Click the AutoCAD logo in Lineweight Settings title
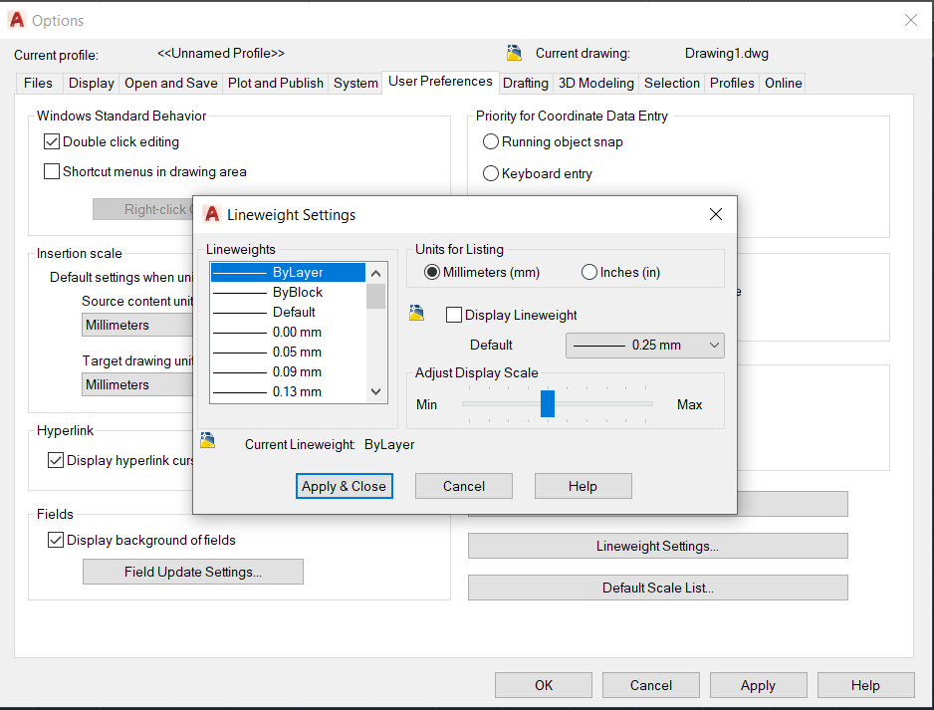This screenshot has height=710, width=934. point(211,214)
